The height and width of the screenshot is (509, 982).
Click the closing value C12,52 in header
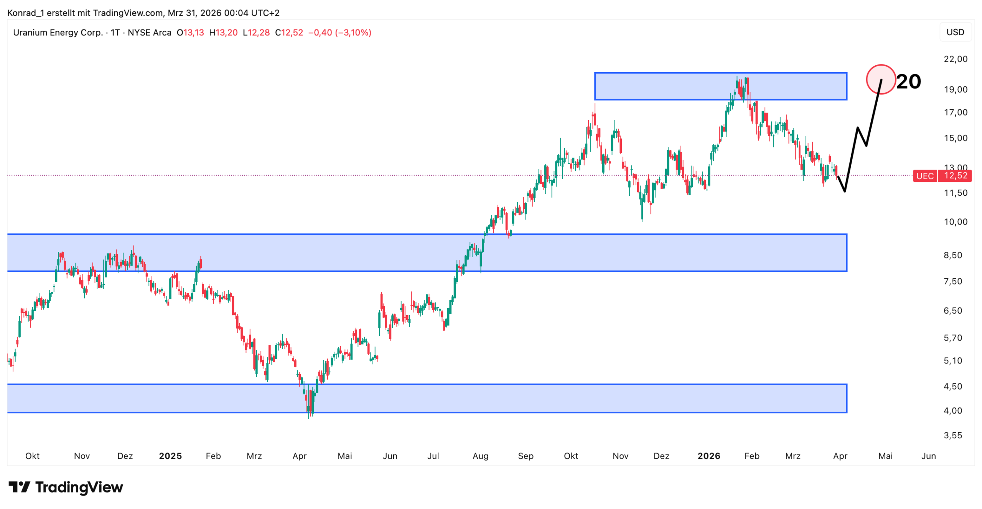click(288, 33)
